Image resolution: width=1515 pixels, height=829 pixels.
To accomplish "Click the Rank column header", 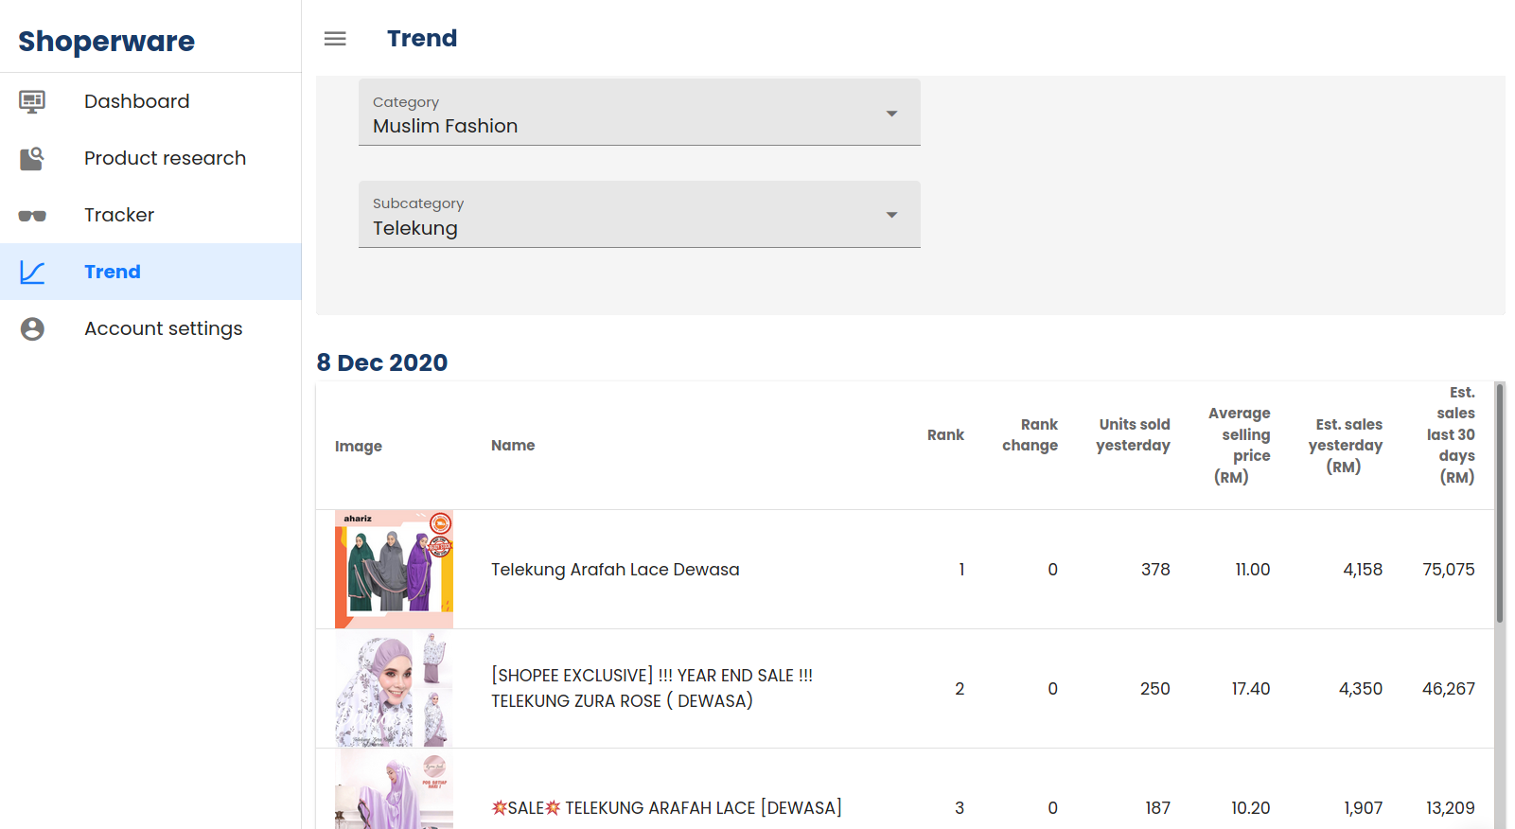I will pos(945,434).
